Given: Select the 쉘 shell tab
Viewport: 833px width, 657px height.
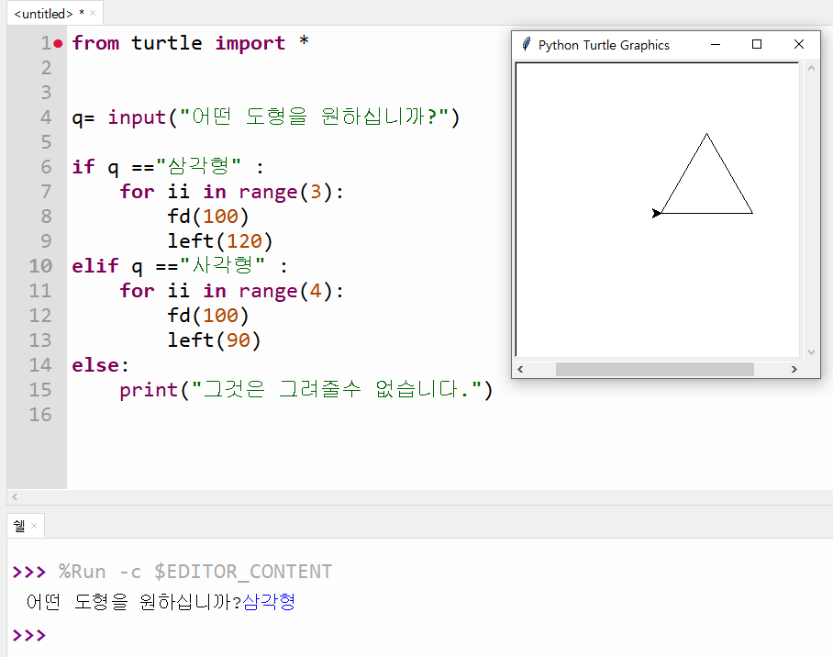Looking at the screenshot, I should coord(19,526).
